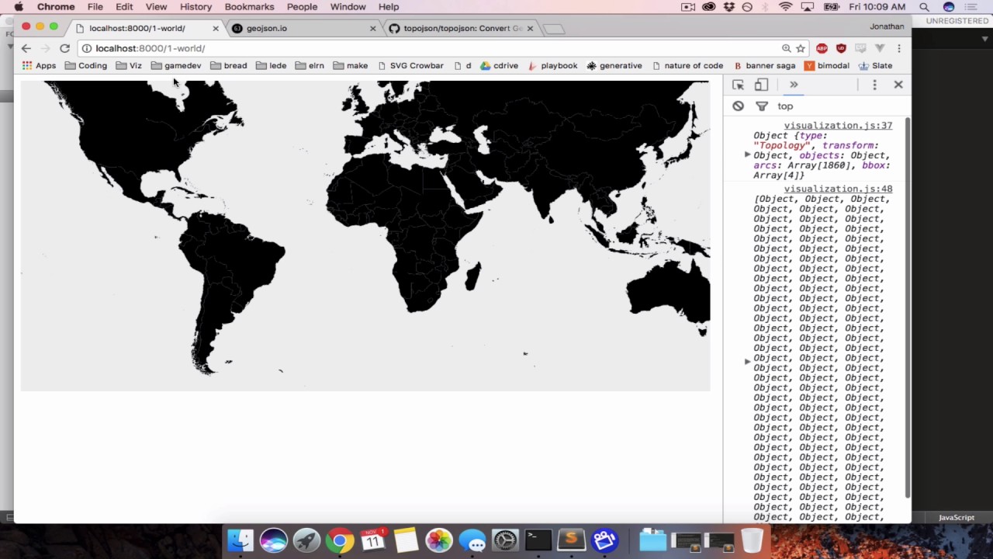
Task: Toggle the device toolbar in DevTools
Action: coord(761,85)
